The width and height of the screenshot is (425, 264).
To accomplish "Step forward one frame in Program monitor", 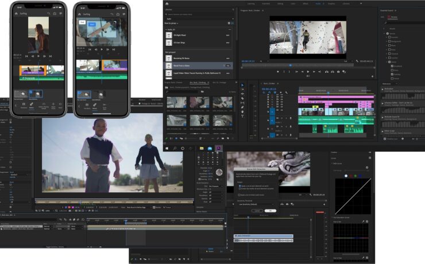I will (x=314, y=72).
